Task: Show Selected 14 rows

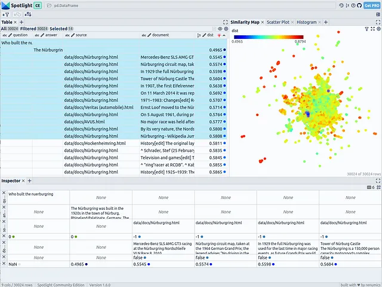Action: tap(61, 29)
